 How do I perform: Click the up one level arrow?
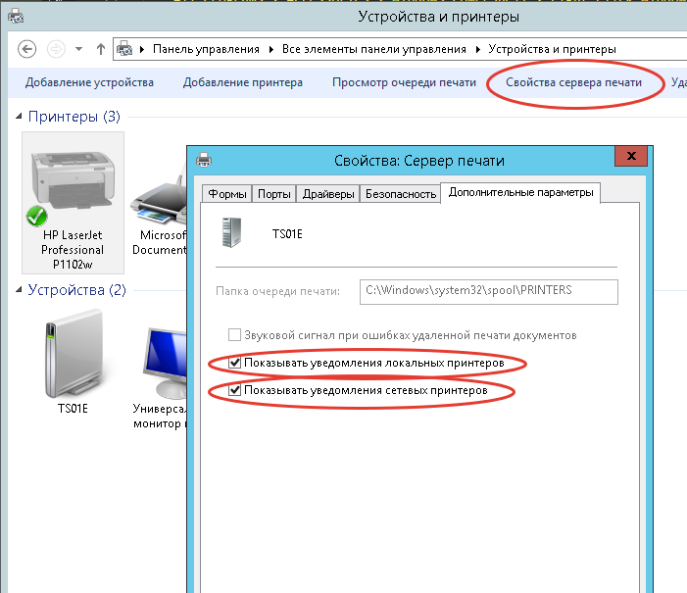point(100,49)
